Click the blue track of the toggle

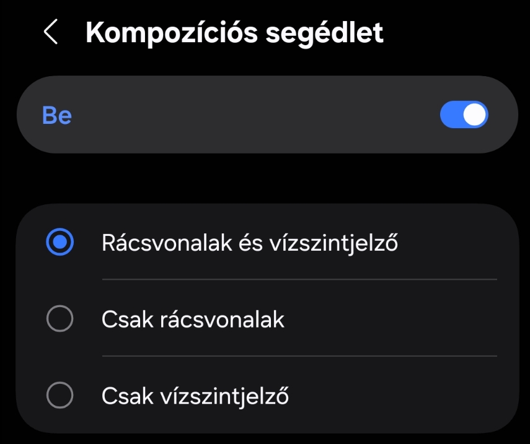pyautogui.click(x=450, y=115)
